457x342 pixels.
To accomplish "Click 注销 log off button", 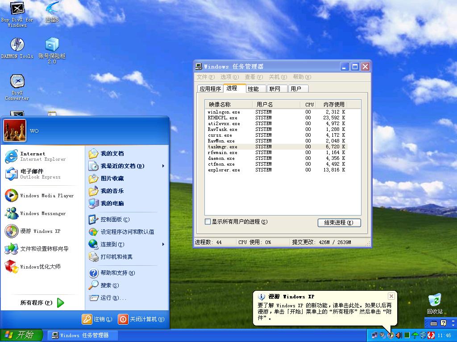I will click(x=97, y=319).
